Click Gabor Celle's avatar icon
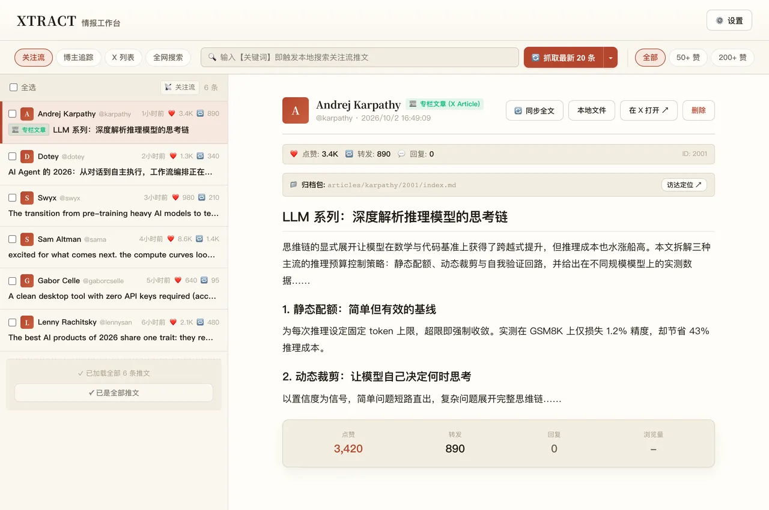This screenshot has height=510, width=769. coord(26,281)
